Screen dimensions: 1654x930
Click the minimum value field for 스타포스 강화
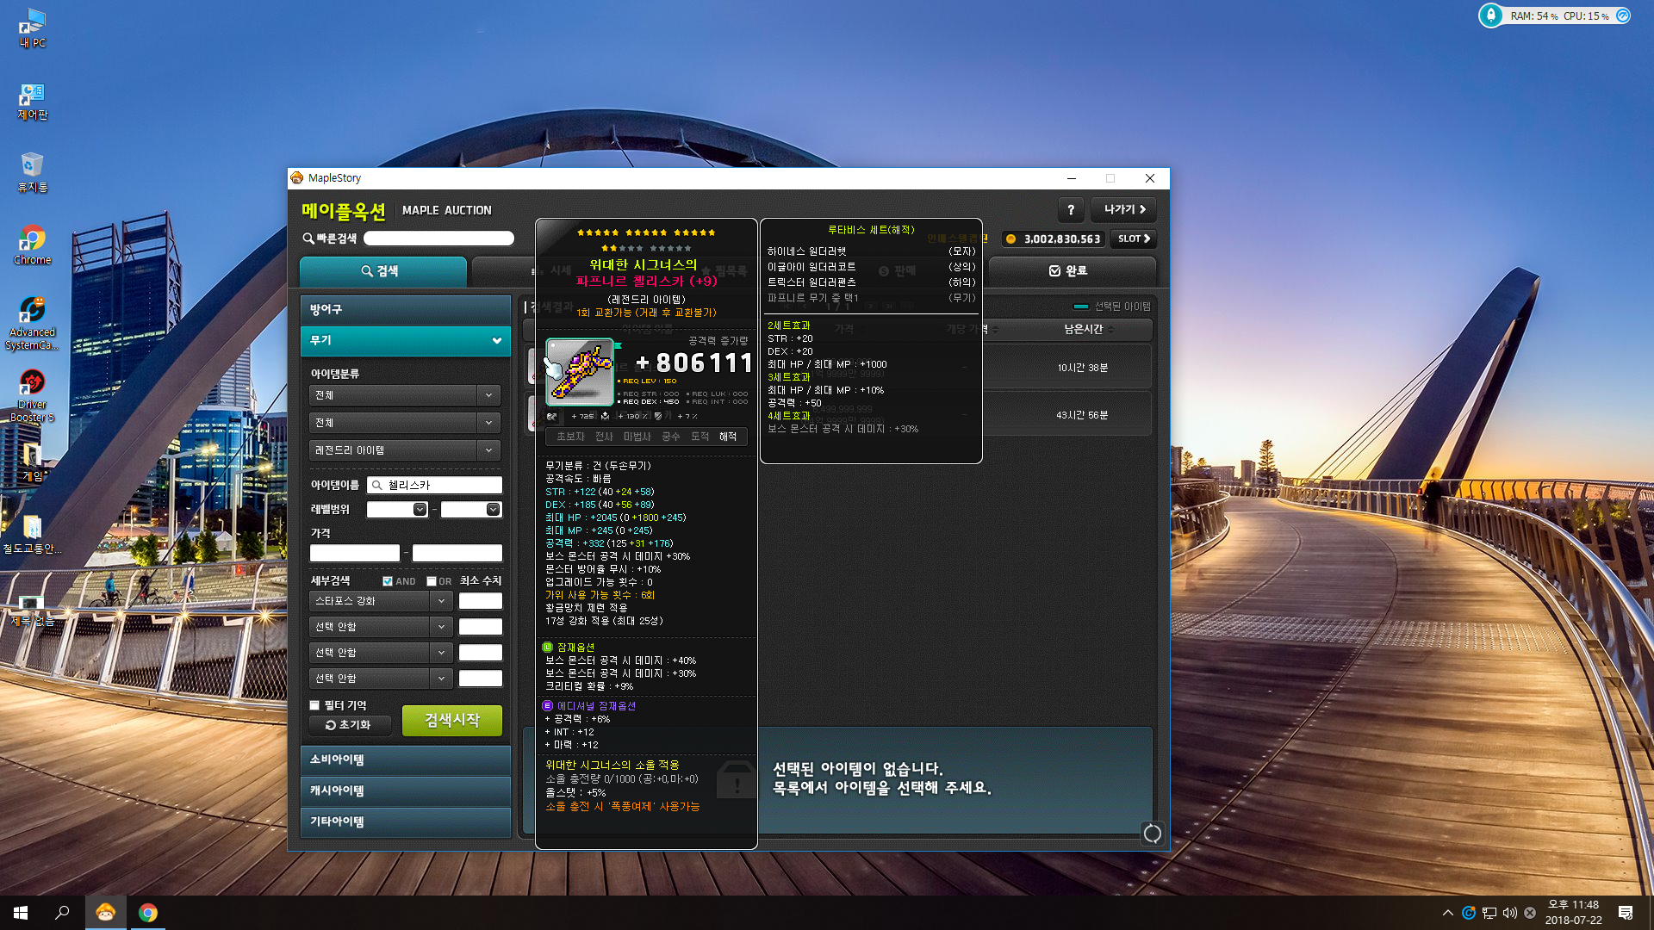[x=481, y=601]
